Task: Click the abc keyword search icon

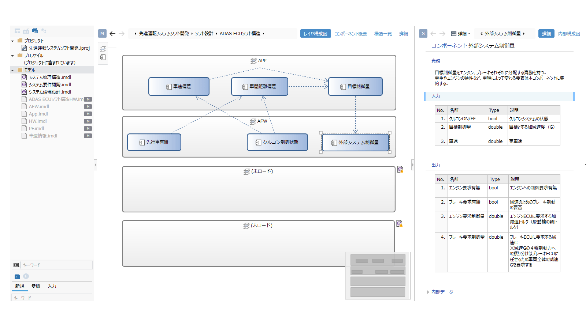Action: tap(16, 265)
